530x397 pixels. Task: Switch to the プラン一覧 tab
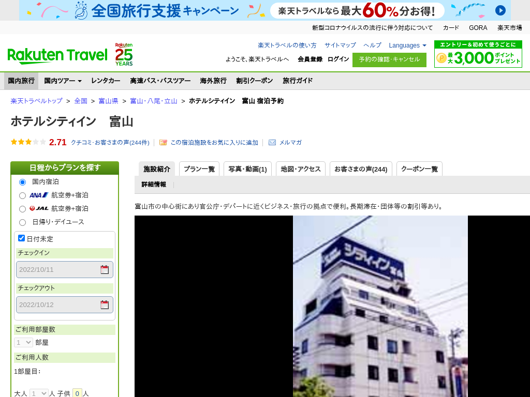(x=199, y=169)
